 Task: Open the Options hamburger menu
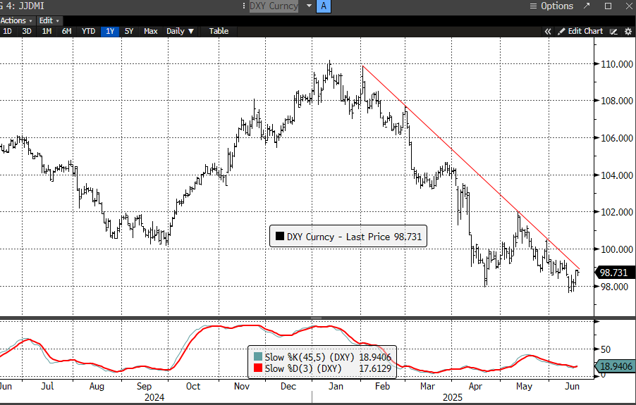[551, 6]
